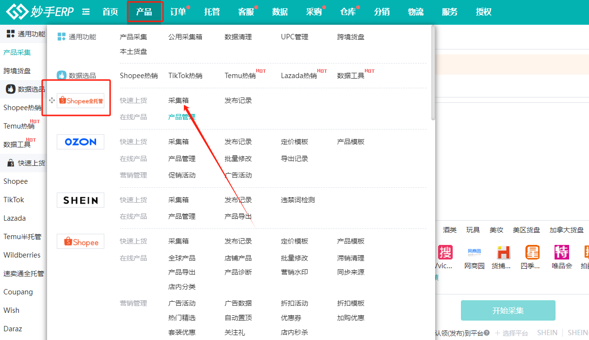Click the 开始采集 button

point(508,310)
